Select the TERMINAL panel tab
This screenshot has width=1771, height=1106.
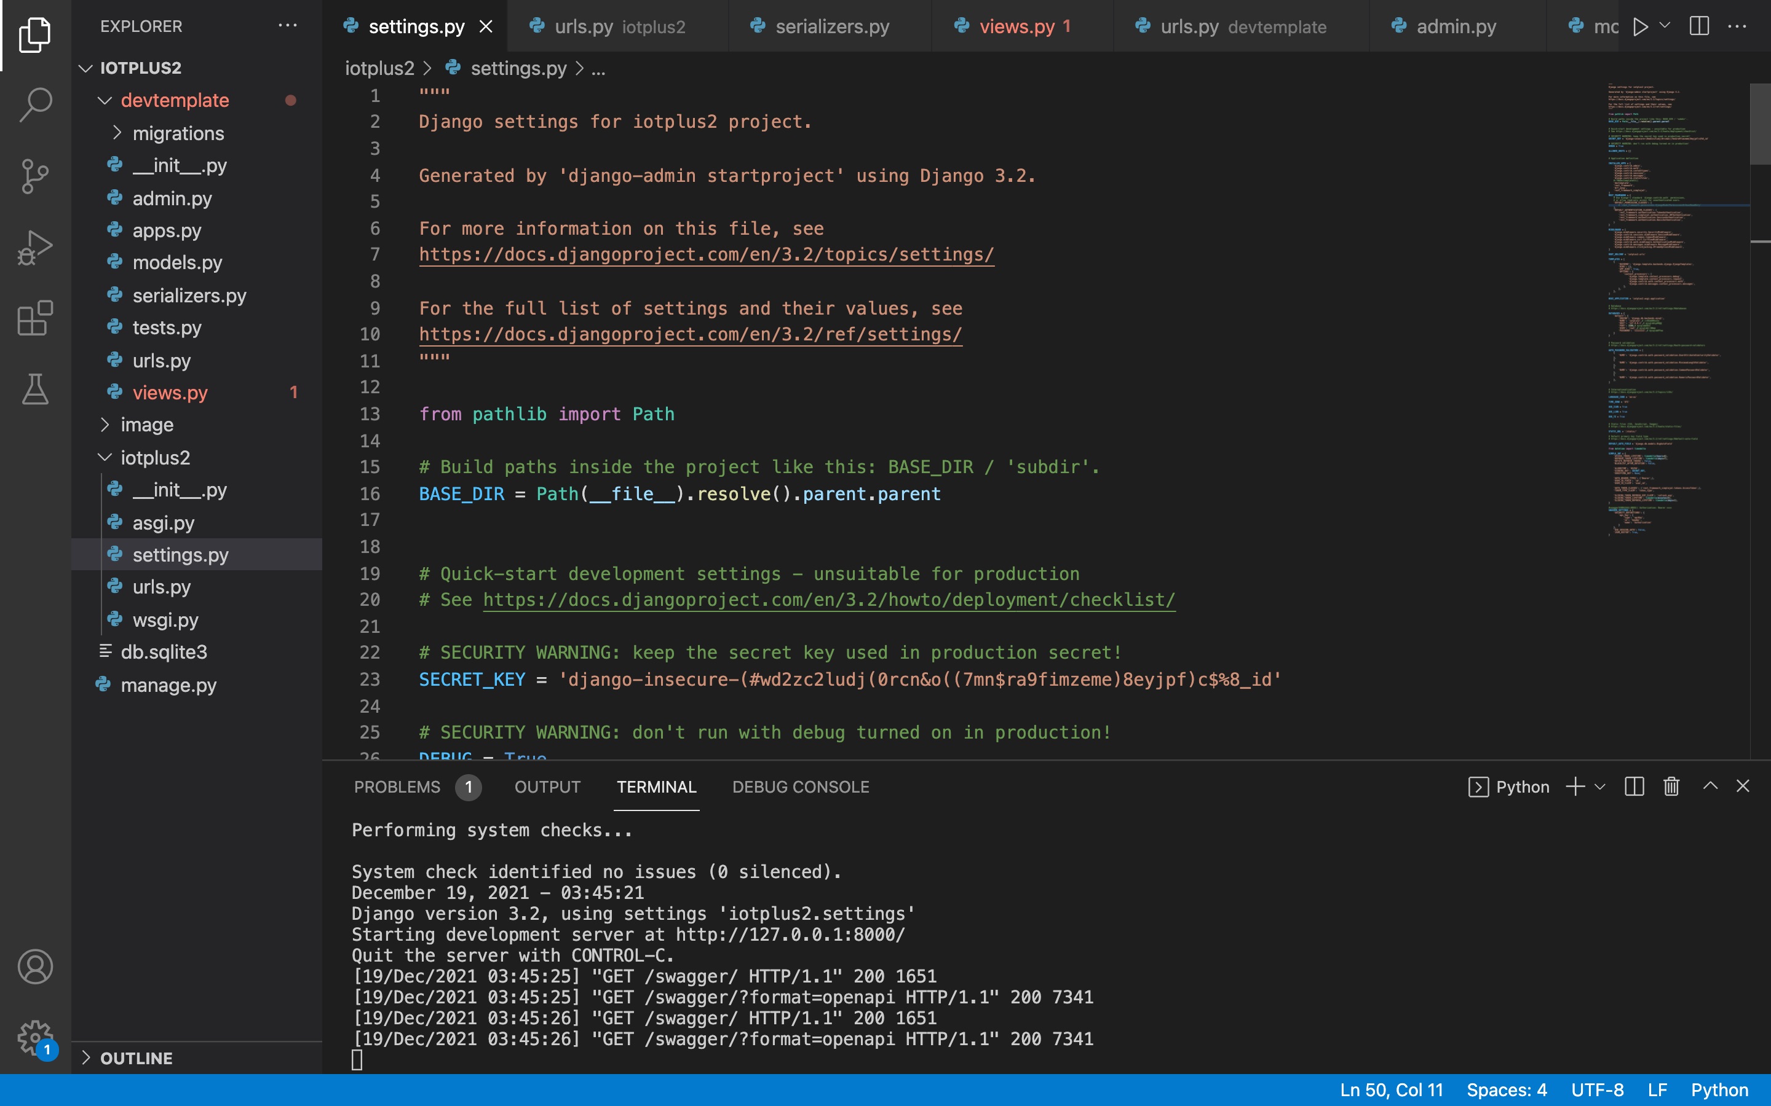pos(657,787)
